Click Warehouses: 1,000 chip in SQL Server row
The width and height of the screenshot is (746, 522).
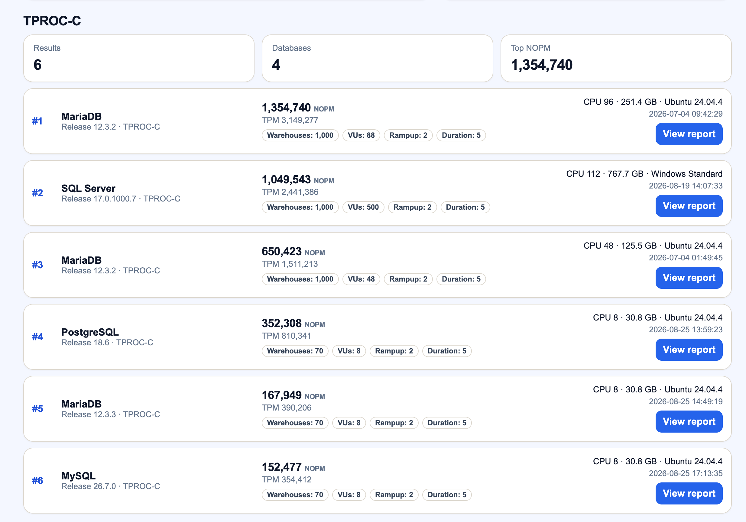pyautogui.click(x=300, y=207)
